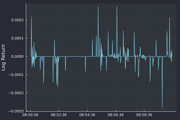Select the last tall positive spike on the right
This screenshot has height=120, width=180.
tap(169, 18)
